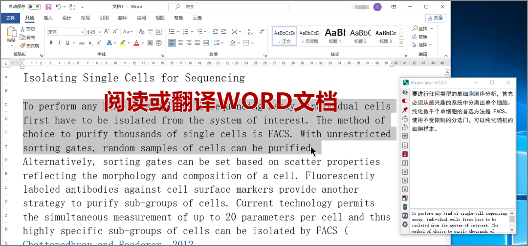The image size is (528, 246).
Task: Select translator engine 1 in Xtranslator
Action: click(x=405, y=145)
